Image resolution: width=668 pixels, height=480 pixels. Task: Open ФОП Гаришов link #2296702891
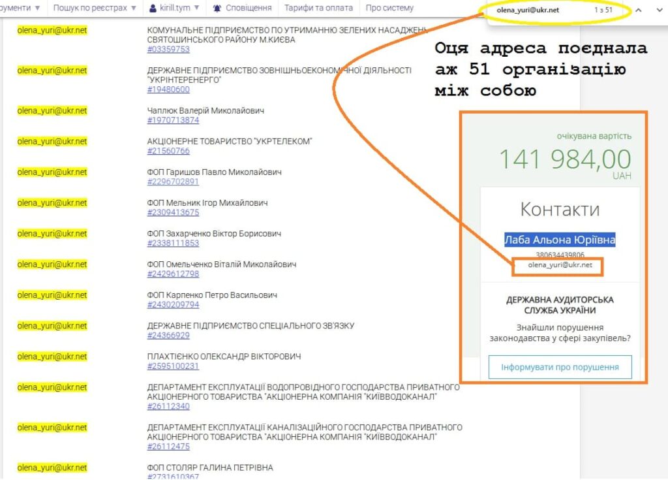point(173,182)
